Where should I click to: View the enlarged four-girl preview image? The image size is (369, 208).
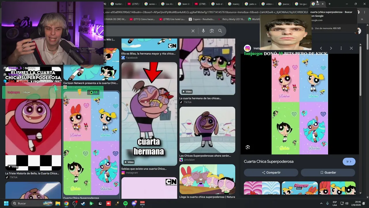tap(300, 104)
